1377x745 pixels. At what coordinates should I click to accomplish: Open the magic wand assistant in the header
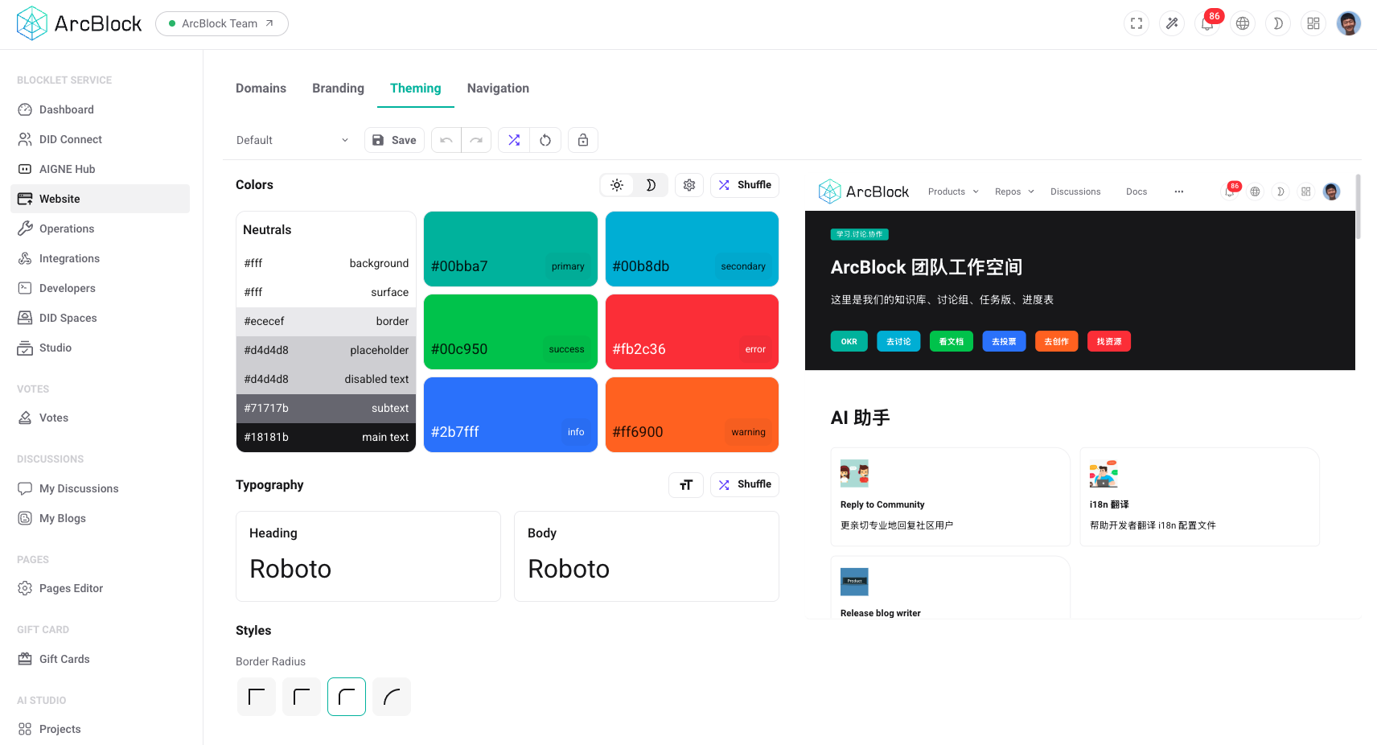(1172, 23)
